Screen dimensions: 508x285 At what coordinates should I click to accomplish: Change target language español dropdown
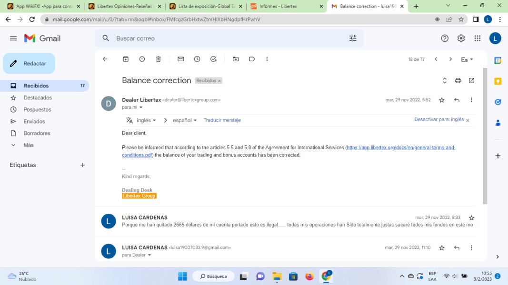tap(185, 120)
